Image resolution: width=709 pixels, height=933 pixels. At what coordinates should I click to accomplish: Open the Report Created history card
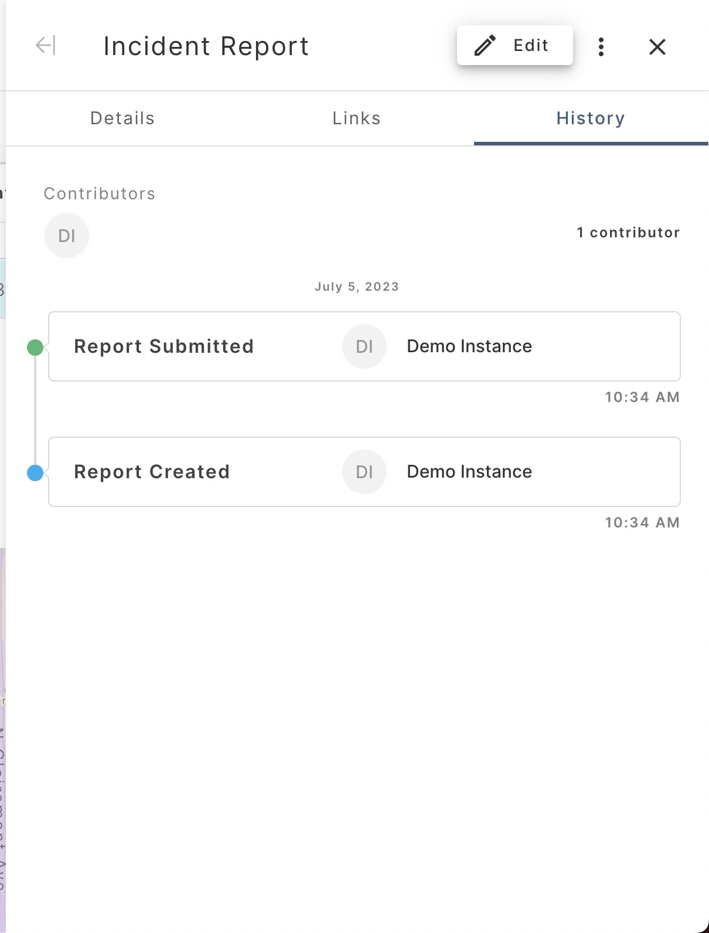pyautogui.click(x=152, y=472)
